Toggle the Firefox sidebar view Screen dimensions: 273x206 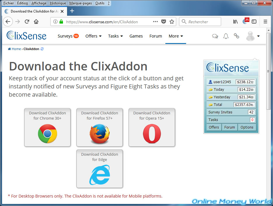(254, 22)
